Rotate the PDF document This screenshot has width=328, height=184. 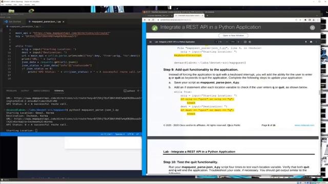point(250,42)
